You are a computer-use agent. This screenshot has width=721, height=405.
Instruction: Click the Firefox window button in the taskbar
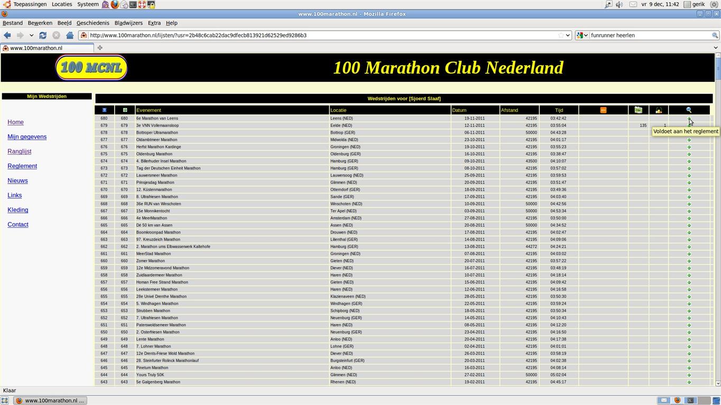pyautogui.click(x=50, y=400)
